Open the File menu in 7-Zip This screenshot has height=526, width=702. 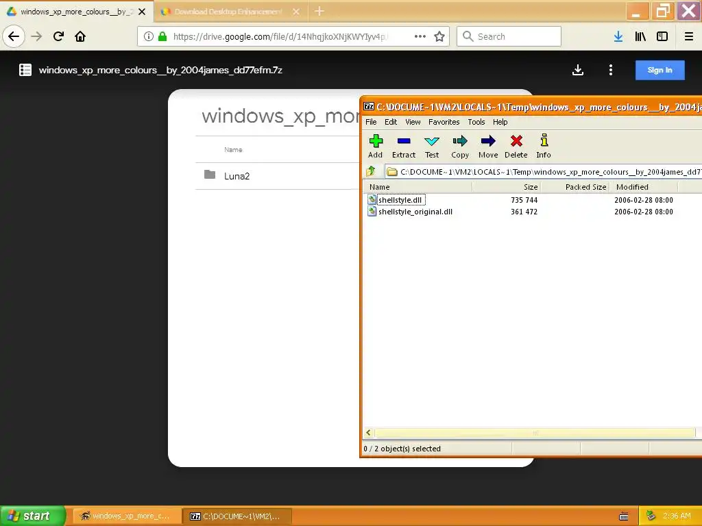coord(371,122)
